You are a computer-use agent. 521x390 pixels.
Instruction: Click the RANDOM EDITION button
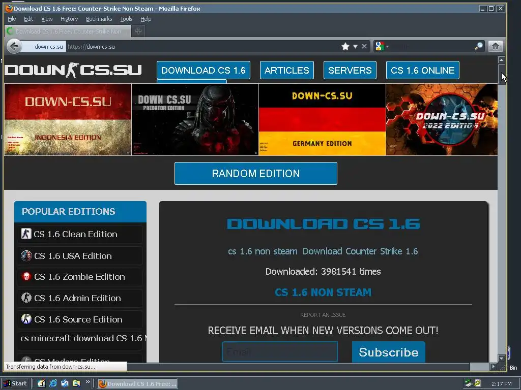point(256,174)
